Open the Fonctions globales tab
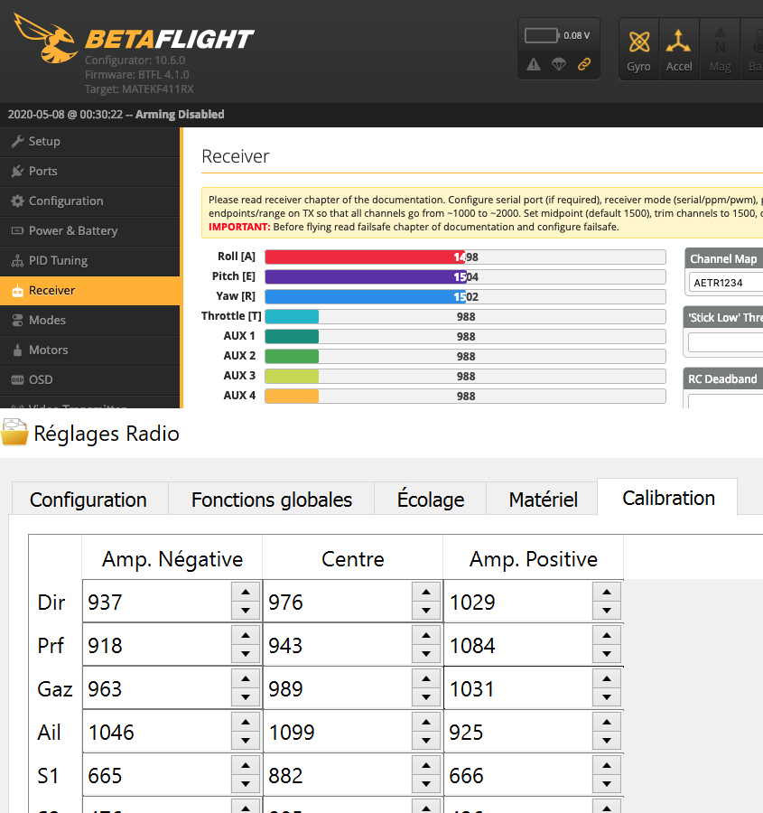 tap(272, 500)
